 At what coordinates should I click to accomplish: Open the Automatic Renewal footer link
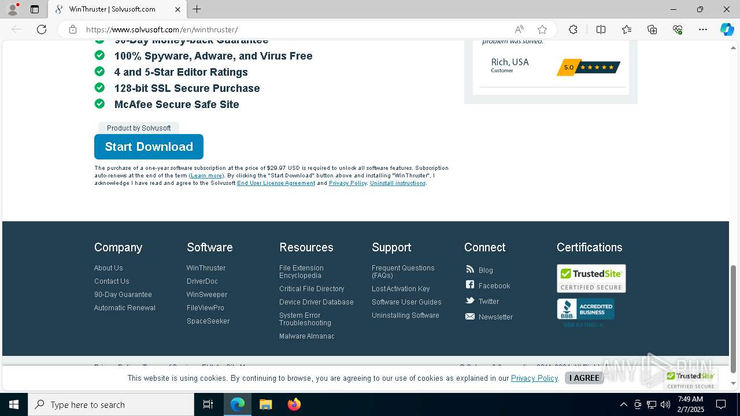(x=125, y=308)
